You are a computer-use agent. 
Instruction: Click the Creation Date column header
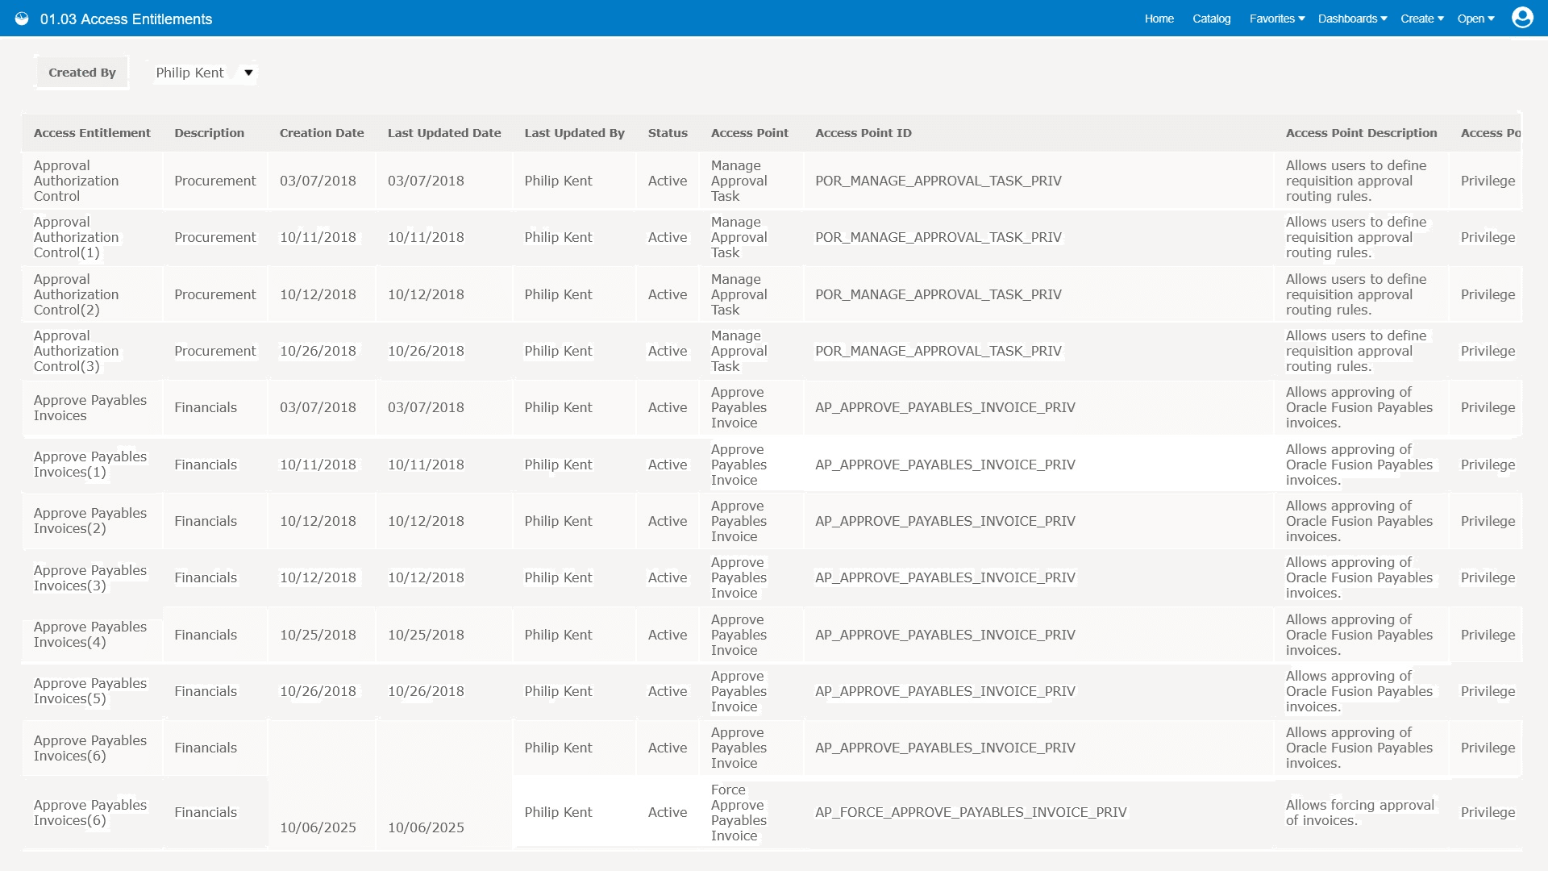click(x=322, y=133)
